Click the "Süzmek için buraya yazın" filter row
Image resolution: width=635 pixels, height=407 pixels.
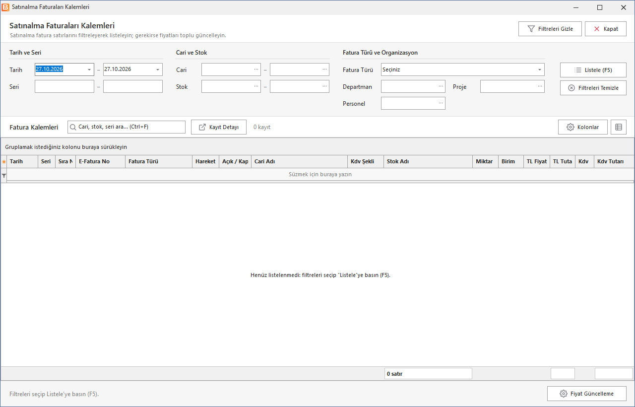coord(320,175)
